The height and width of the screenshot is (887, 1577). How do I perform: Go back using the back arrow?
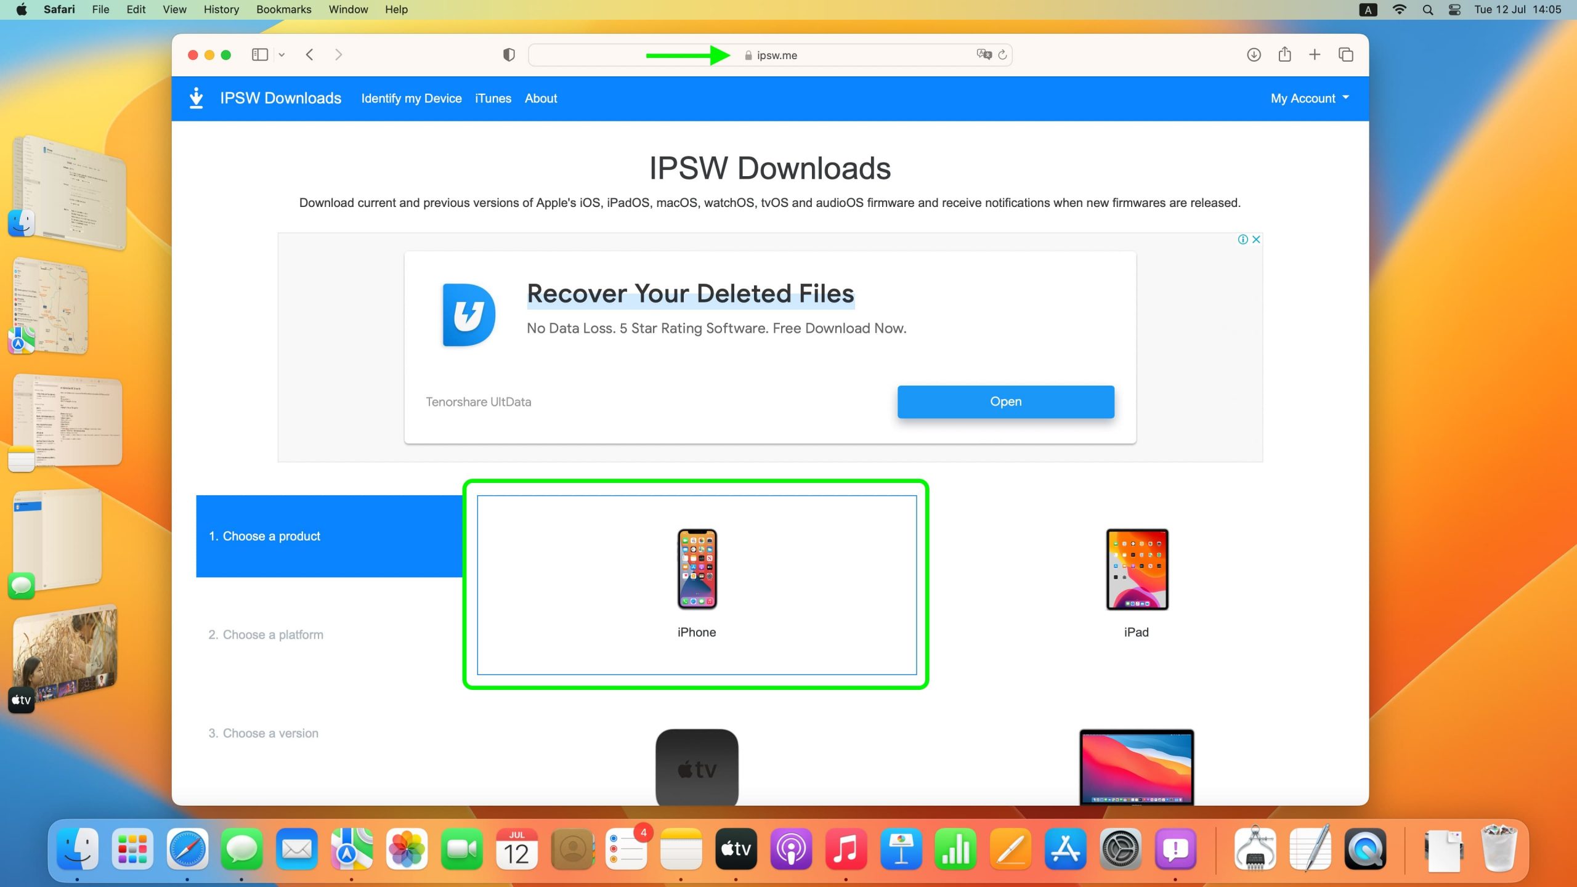tap(310, 55)
